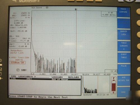This screenshot has width=140, height=105.
Task: Click the -32 dB offset box
Action: coord(111,71)
